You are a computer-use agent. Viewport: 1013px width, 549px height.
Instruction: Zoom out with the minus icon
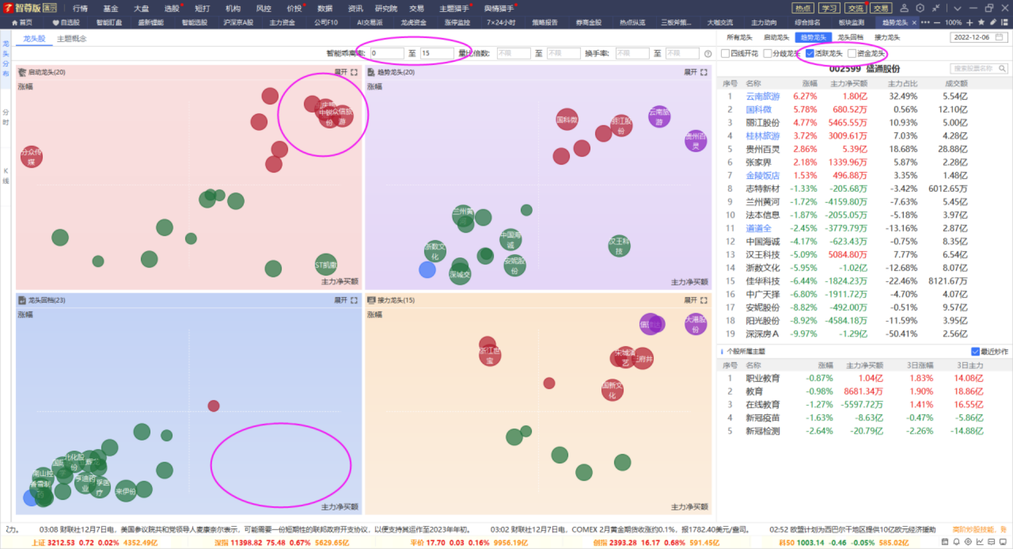[937, 23]
